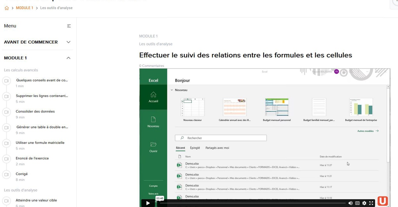Choose Nouveau classeur template

(192, 110)
